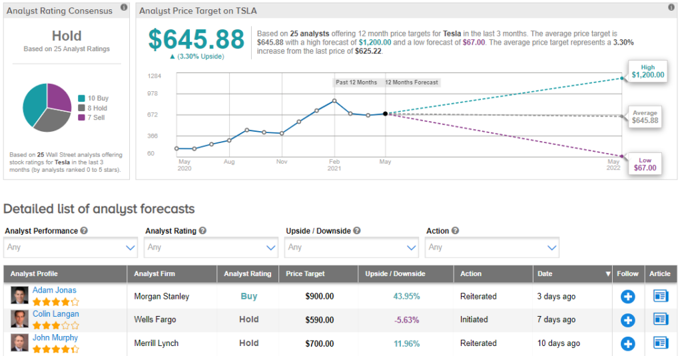The height and width of the screenshot is (356, 682).
Task: Open the Upside / Downside dropdown
Action: click(x=352, y=248)
